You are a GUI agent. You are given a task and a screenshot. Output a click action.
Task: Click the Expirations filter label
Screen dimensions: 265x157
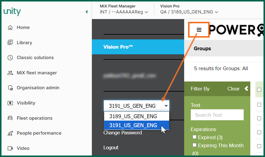pyautogui.click(x=203, y=129)
